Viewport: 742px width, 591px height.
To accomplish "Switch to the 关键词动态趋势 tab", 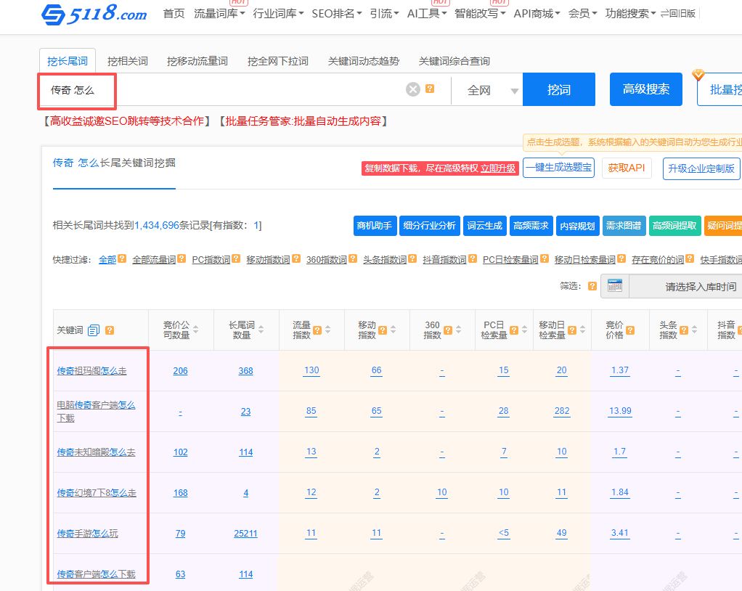I will pyautogui.click(x=364, y=61).
